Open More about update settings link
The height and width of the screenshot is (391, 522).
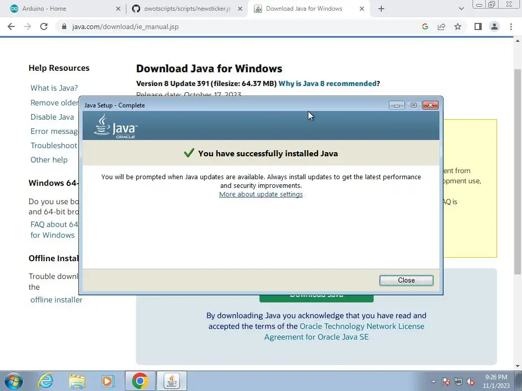point(260,194)
